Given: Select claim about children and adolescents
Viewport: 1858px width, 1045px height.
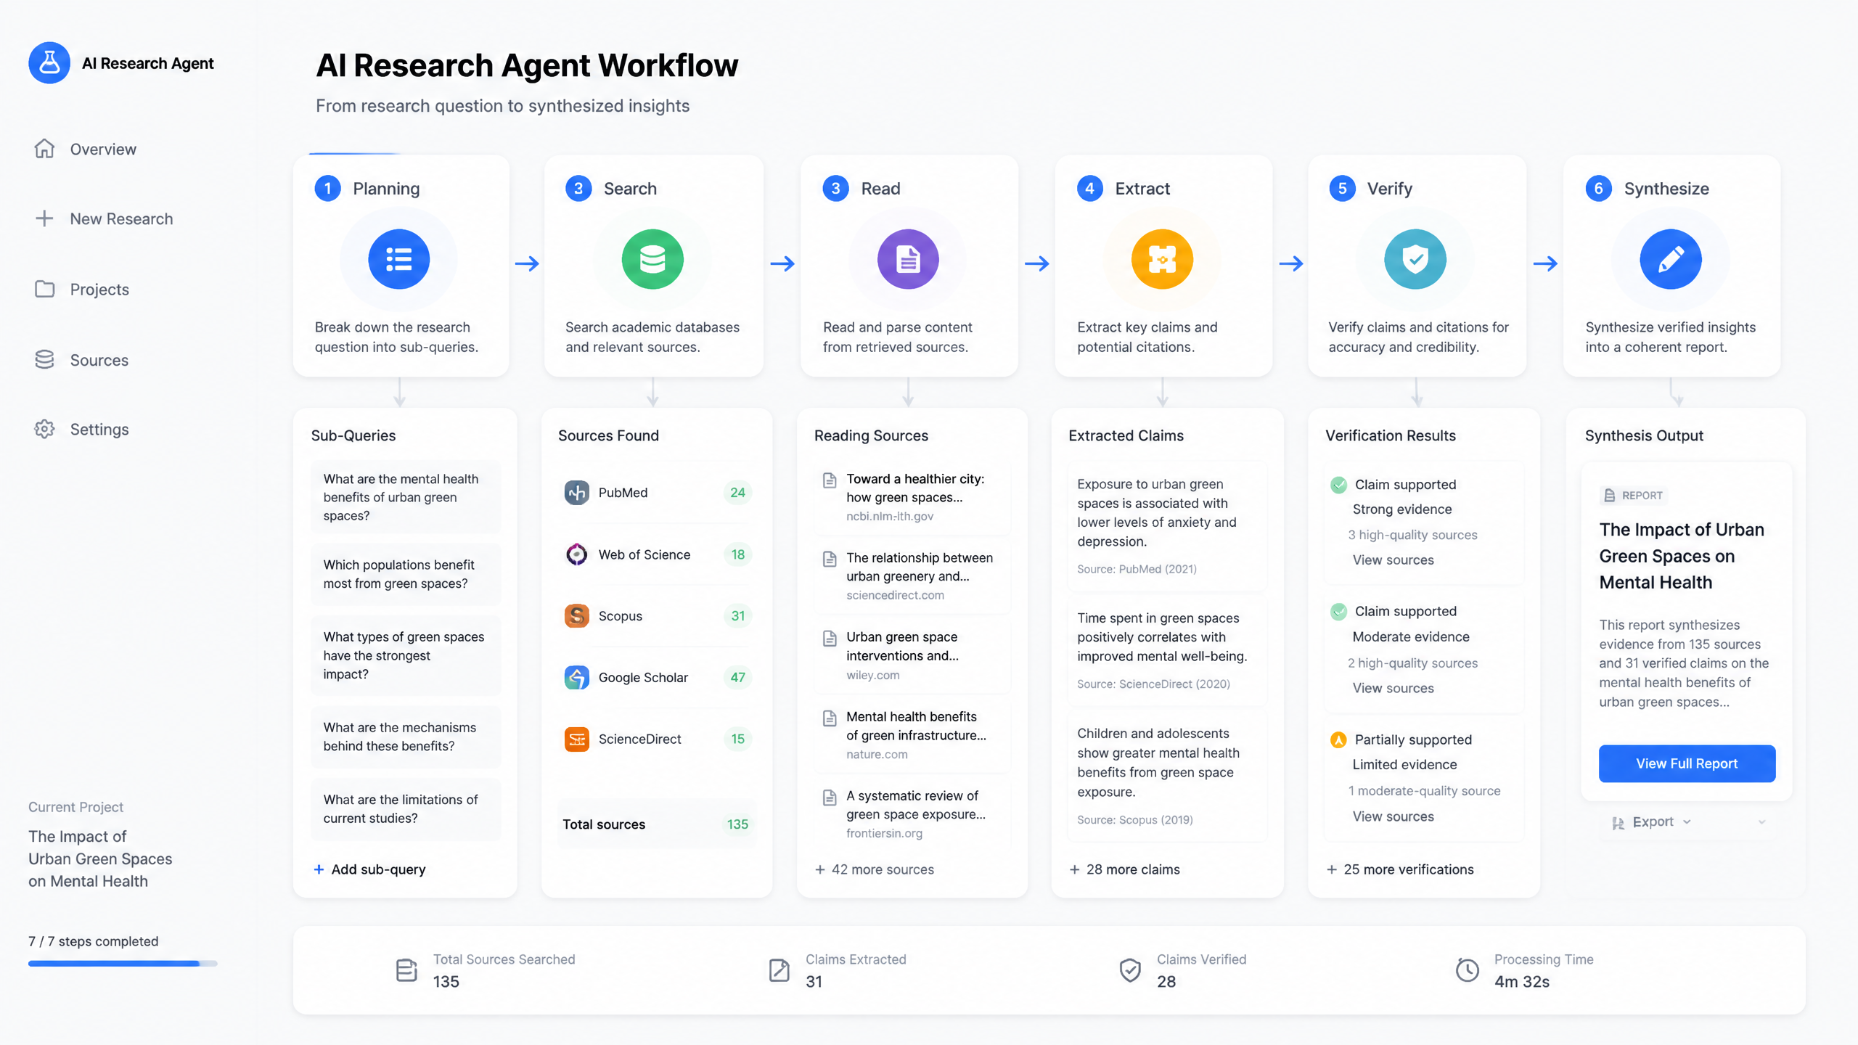Looking at the screenshot, I should coord(1167,776).
